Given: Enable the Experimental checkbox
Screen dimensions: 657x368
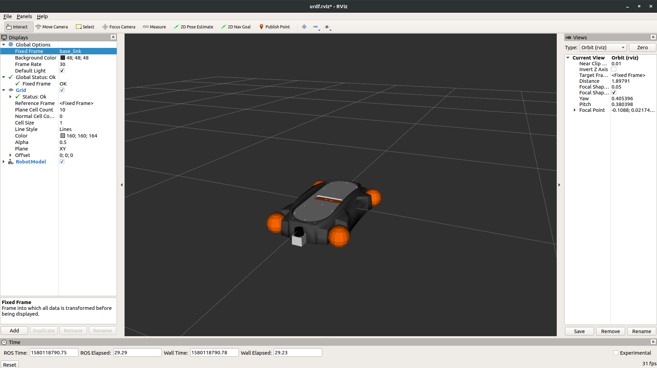Looking at the screenshot, I should (x=616, y=353).
